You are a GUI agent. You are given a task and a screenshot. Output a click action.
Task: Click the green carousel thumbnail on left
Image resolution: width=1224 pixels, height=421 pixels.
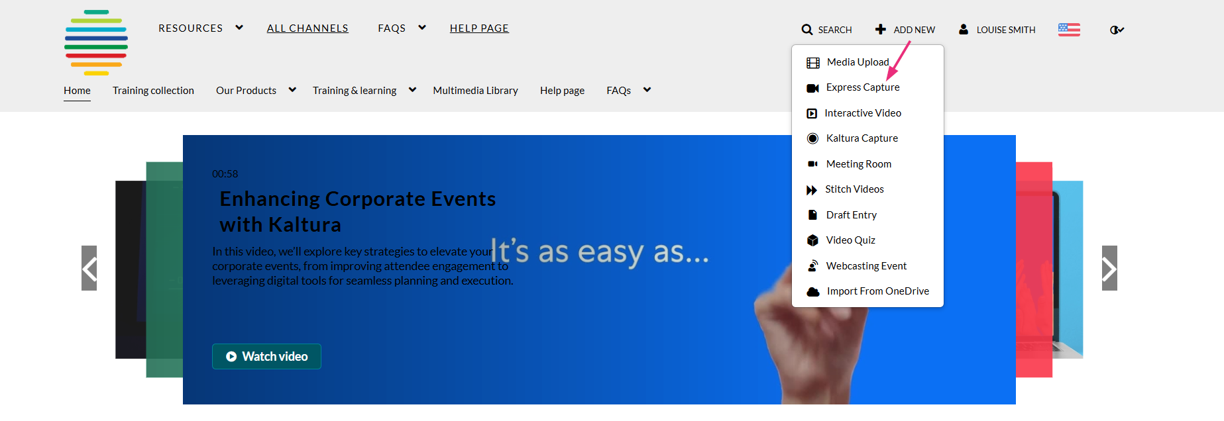click(164, 269)
